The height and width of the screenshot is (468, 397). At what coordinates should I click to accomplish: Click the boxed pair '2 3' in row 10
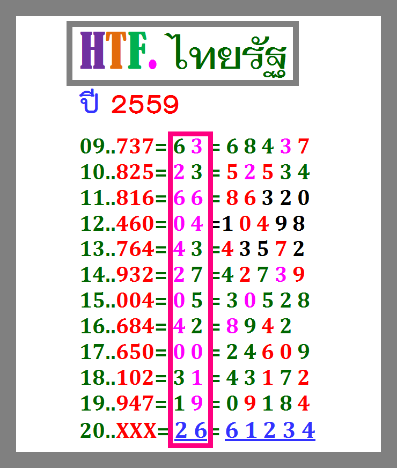coord(188,172)
